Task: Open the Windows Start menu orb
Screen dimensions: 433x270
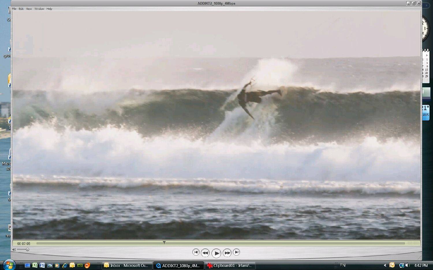Action: (9, 265)
